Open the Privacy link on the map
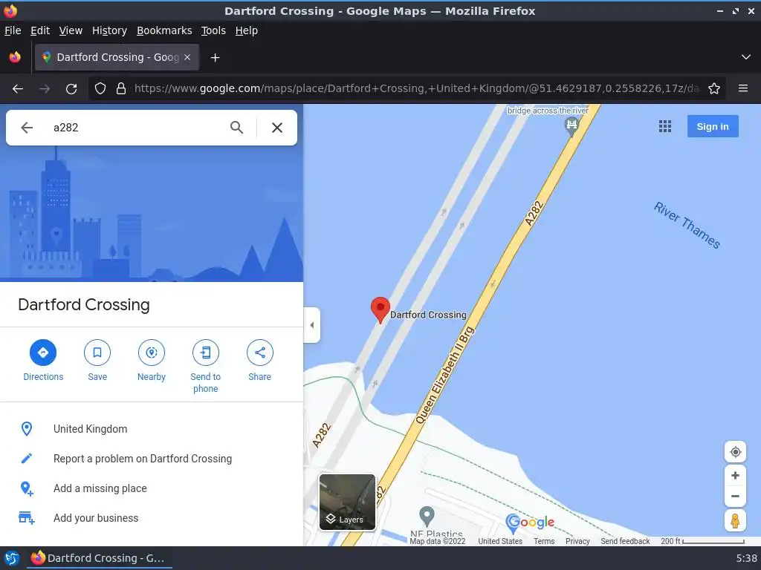The height and width of the screenshot is (570, 761). tap(577, 541)
